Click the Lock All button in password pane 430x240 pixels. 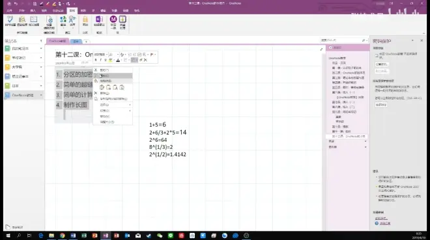click(381, 105)
